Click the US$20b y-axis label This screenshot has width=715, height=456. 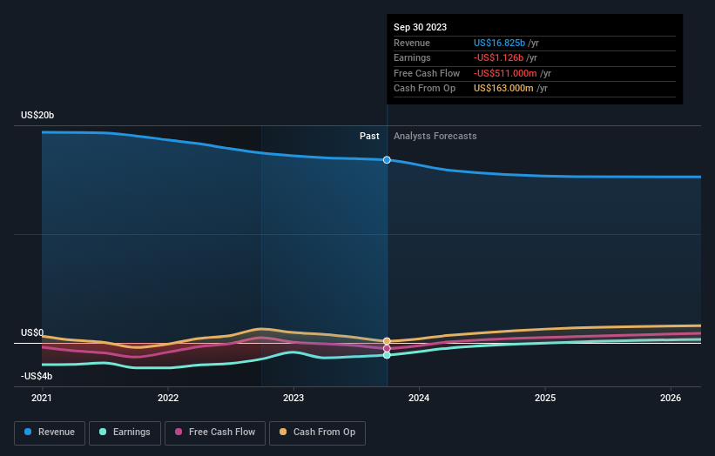click(x=37, y=115)
